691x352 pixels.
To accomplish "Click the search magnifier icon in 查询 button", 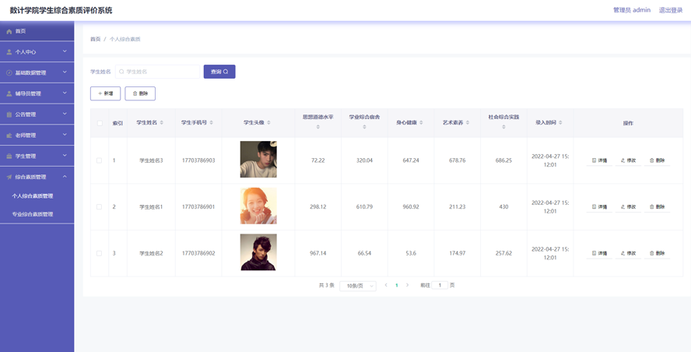I will click(226, 72).
